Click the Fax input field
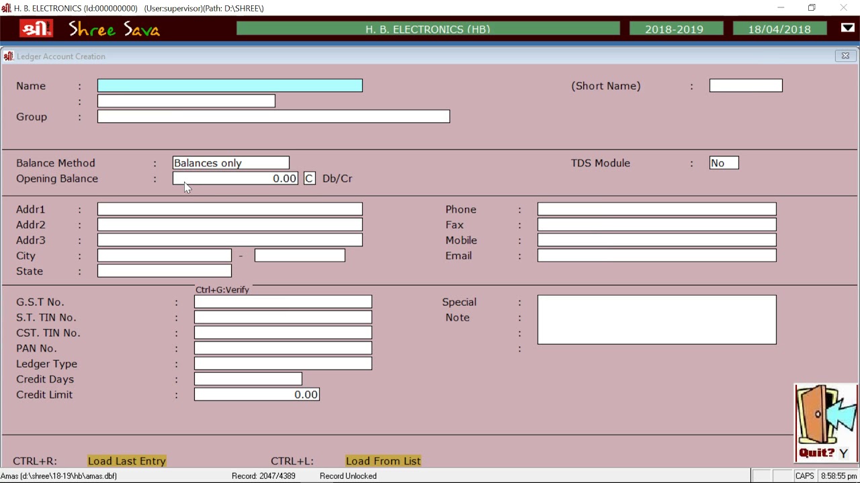 pos(657,225)
